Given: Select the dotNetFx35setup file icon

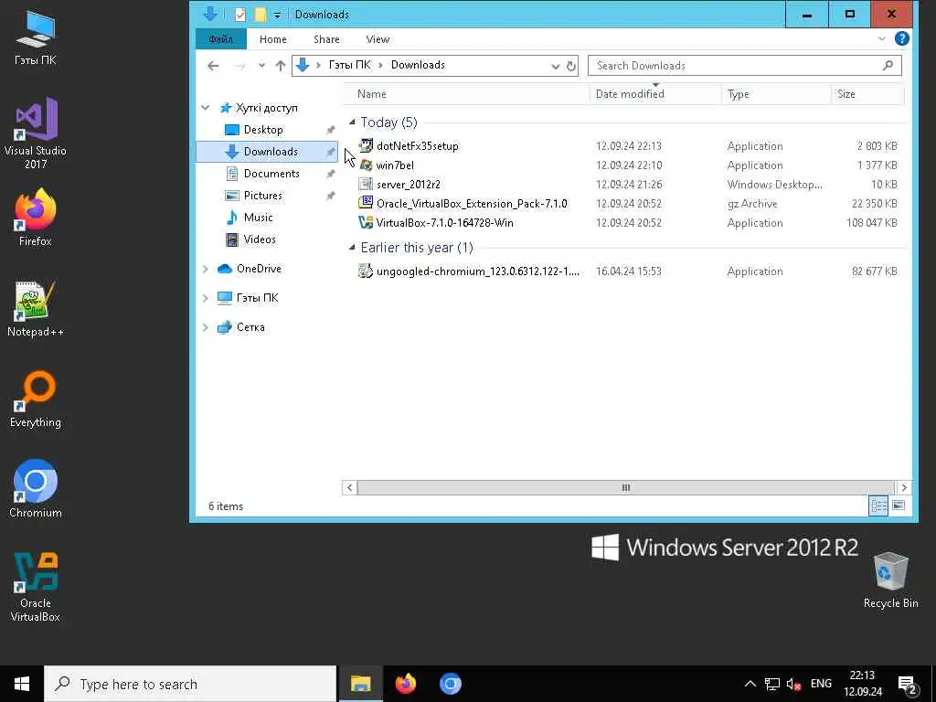Looking at the screenshot, I should pos(366,145).
